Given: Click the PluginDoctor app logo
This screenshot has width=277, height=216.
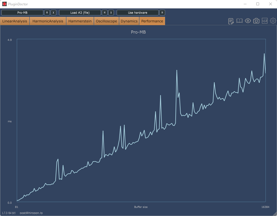Looking at the screenshot, I should point(4,4).
